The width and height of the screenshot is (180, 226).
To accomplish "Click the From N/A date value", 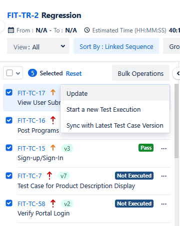I will click(x=41, y=30).
